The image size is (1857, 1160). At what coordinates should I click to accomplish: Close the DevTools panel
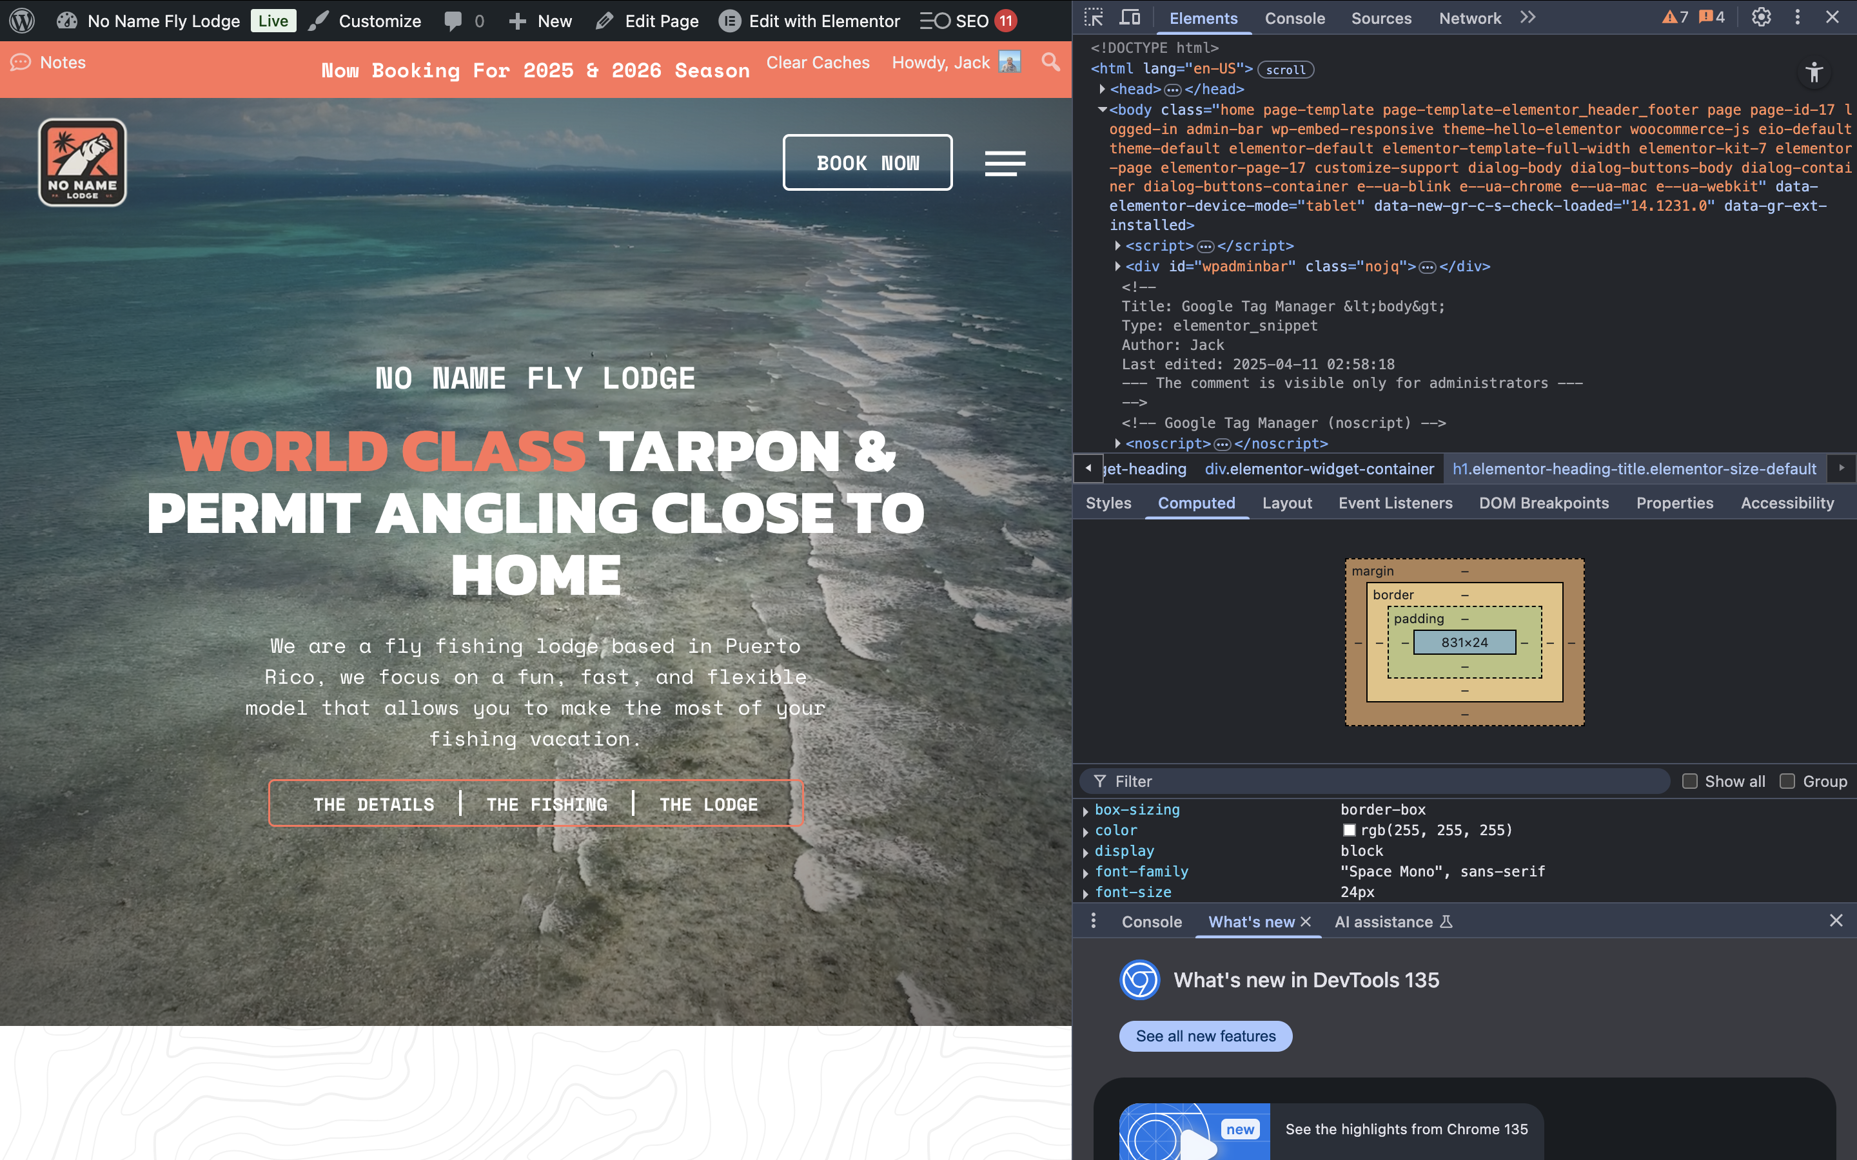pos(1832,17)
